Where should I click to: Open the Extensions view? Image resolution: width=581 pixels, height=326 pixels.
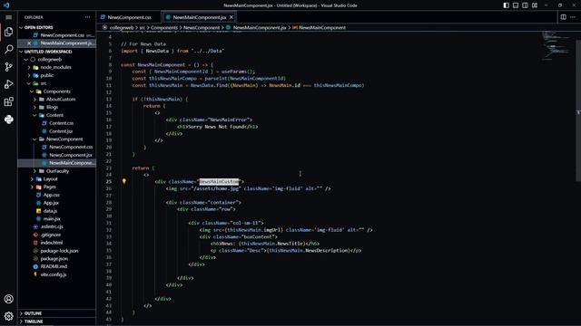tap(8, 101)
